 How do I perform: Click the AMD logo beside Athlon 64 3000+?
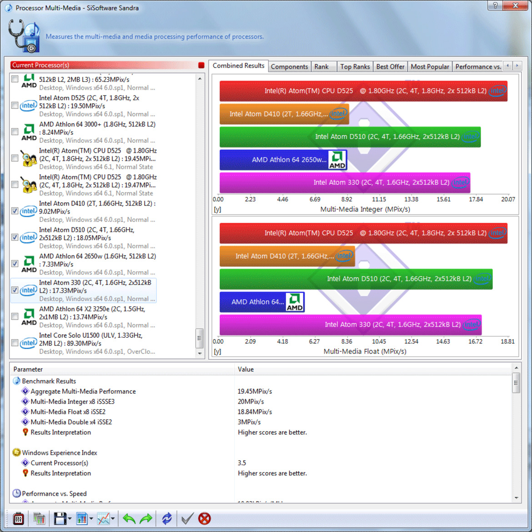[29, 132]
